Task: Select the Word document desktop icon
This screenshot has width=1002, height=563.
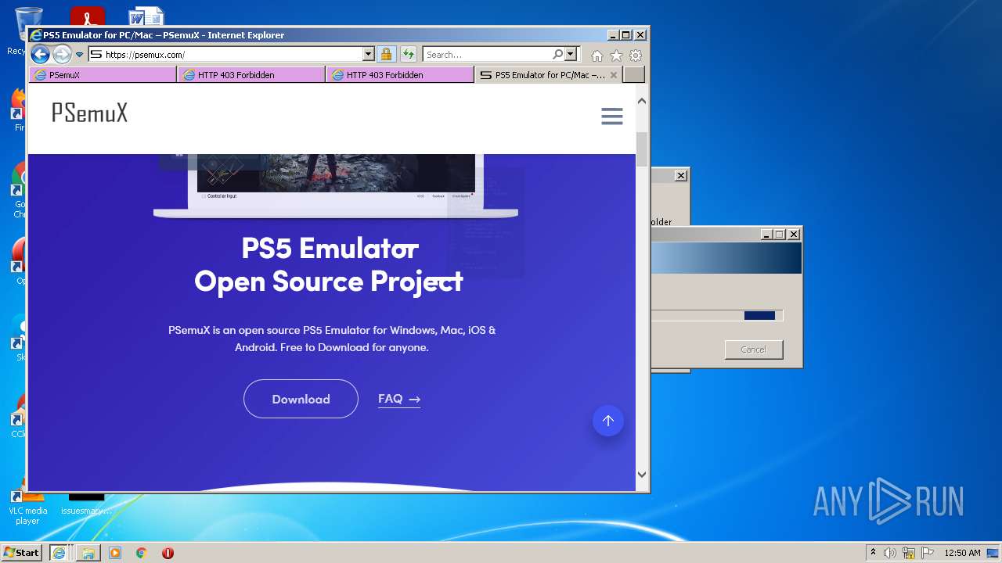Action: point(146,16)
